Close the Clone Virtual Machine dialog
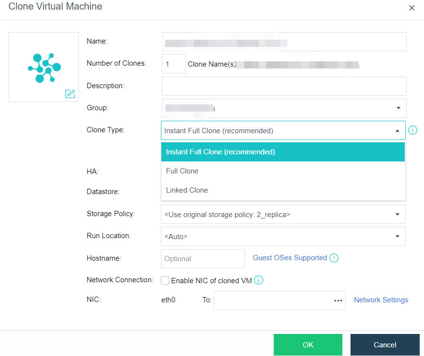 (x=412, y=8)
